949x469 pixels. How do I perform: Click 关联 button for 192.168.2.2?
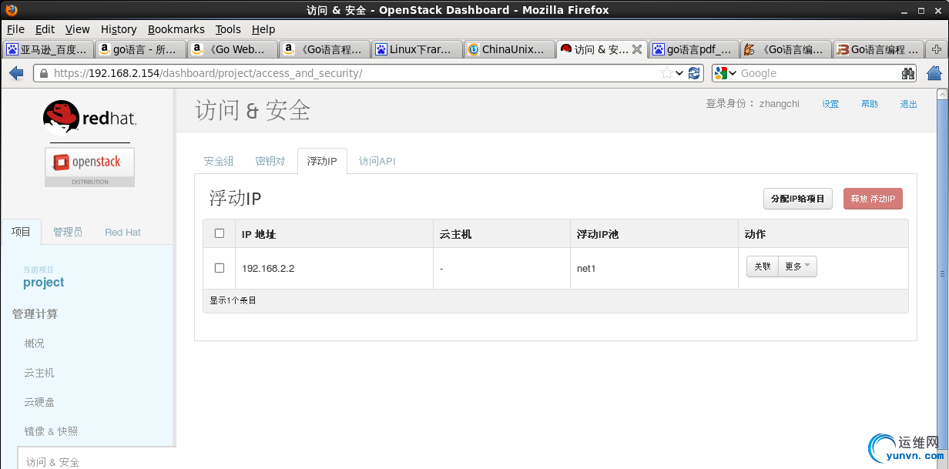pyautogui.click(x=763, y=266)
